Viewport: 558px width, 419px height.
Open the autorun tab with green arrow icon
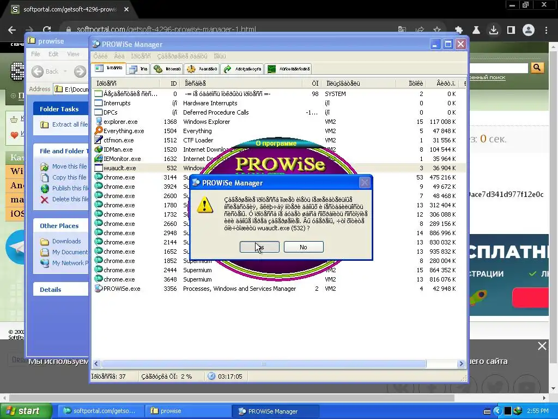tap(242, 69)
